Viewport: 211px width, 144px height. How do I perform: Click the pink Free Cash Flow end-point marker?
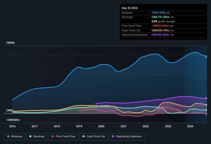click(x=207, y=114)
